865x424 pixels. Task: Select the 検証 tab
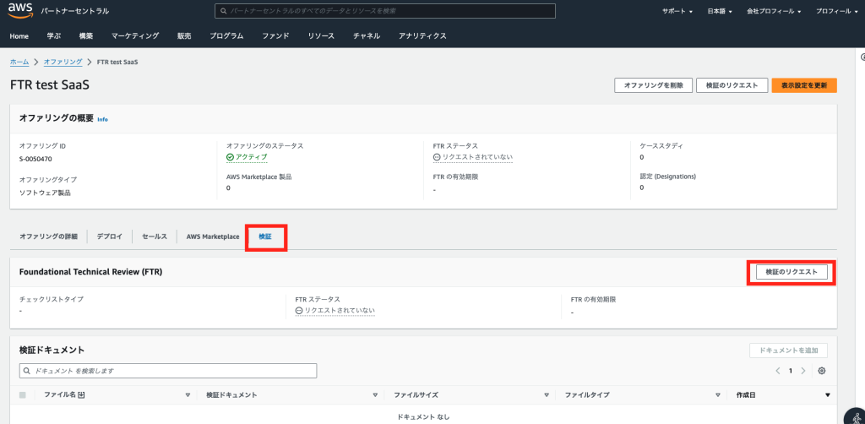(265, 236)
